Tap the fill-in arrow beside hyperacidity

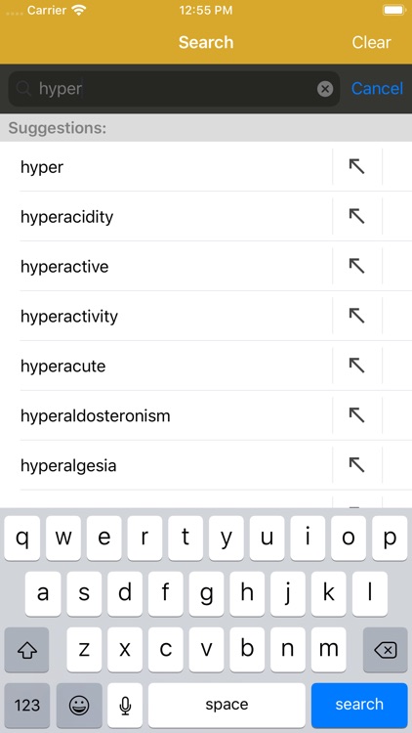pyautogui.click(x=357, y=216)
